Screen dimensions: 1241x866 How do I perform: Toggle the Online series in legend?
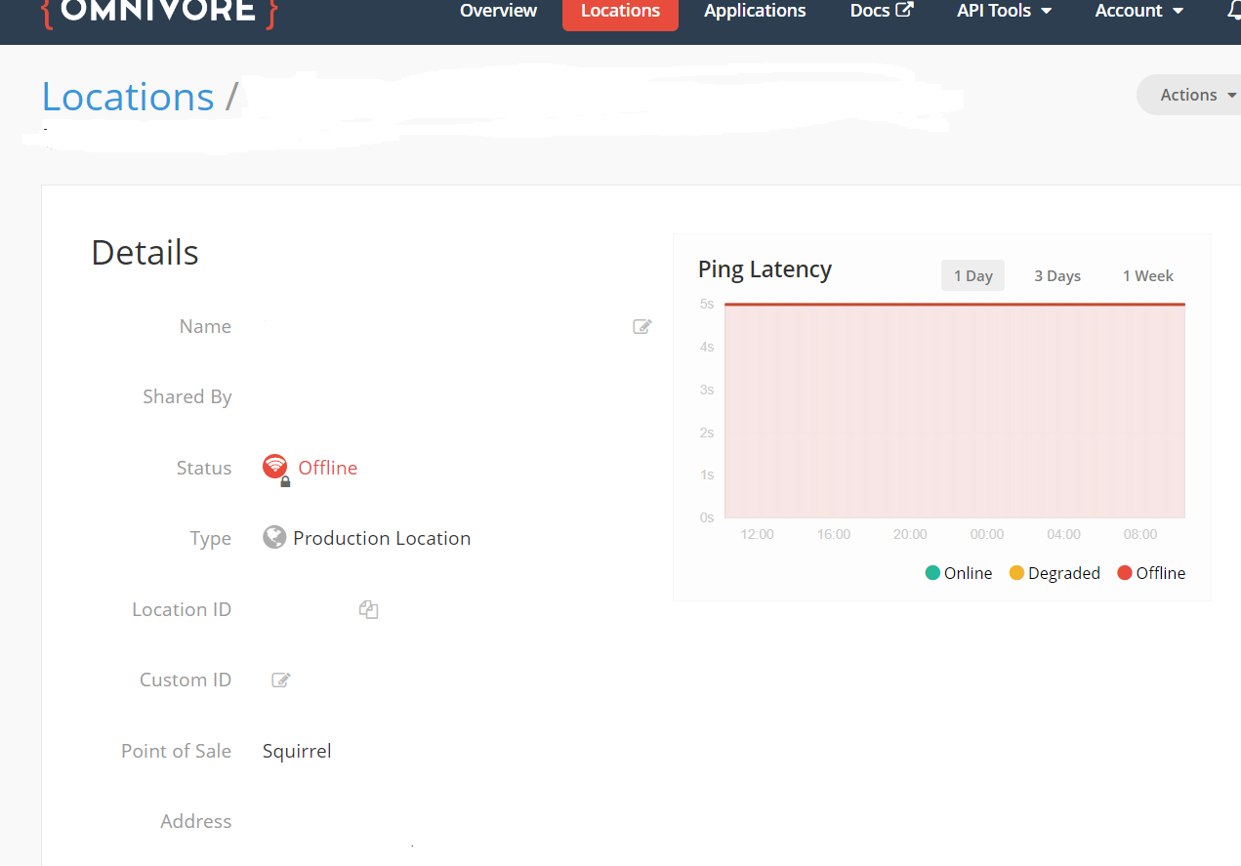[x=959, y=573]
